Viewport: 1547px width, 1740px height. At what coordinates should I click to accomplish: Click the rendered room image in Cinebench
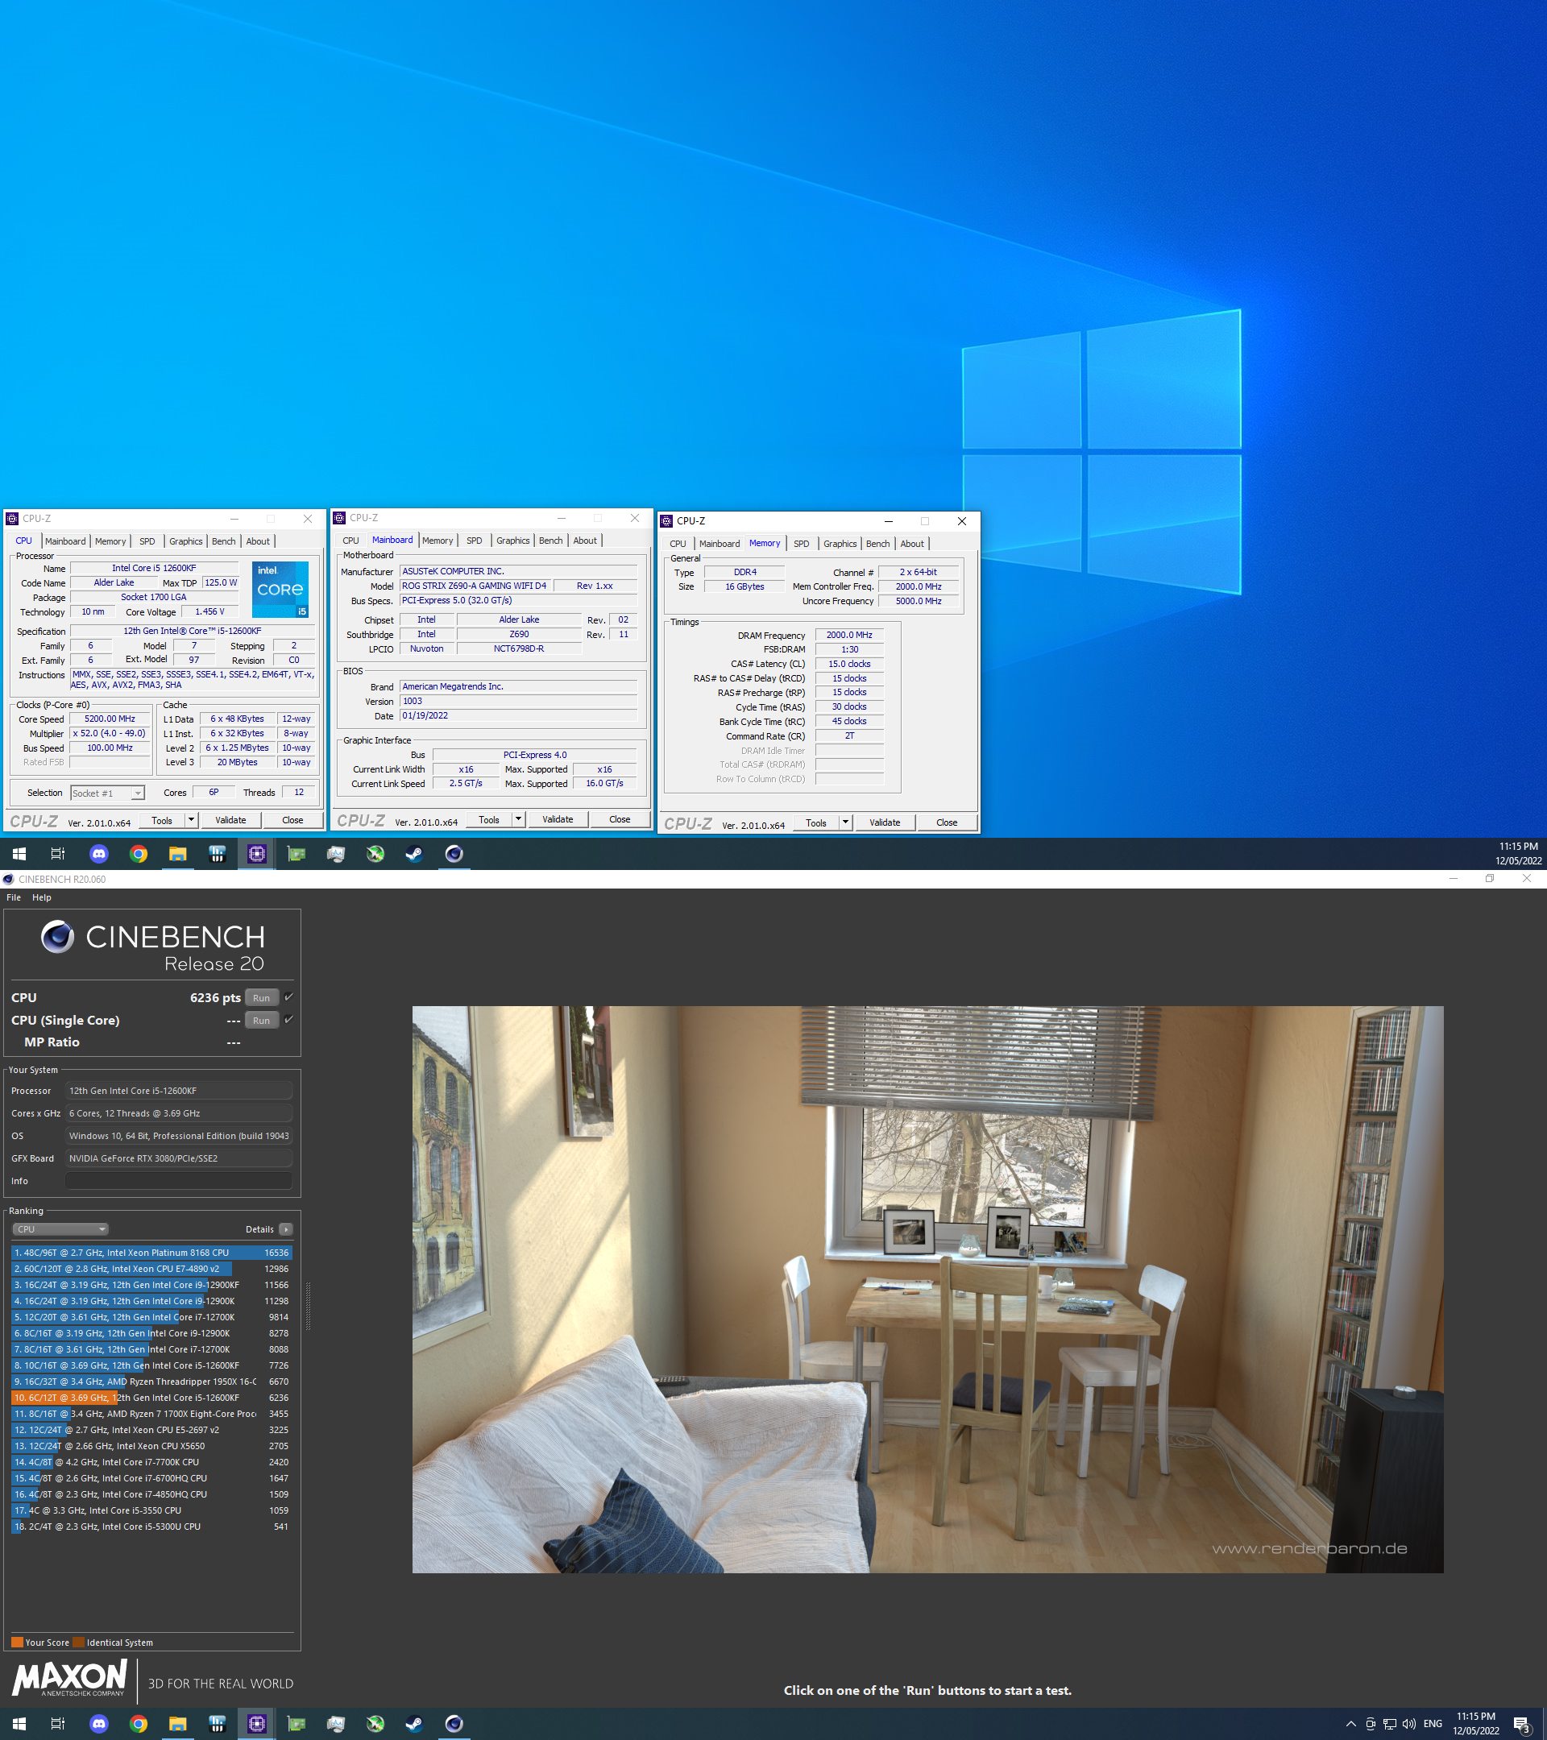pyautogui.click(x=927, y=1290)
